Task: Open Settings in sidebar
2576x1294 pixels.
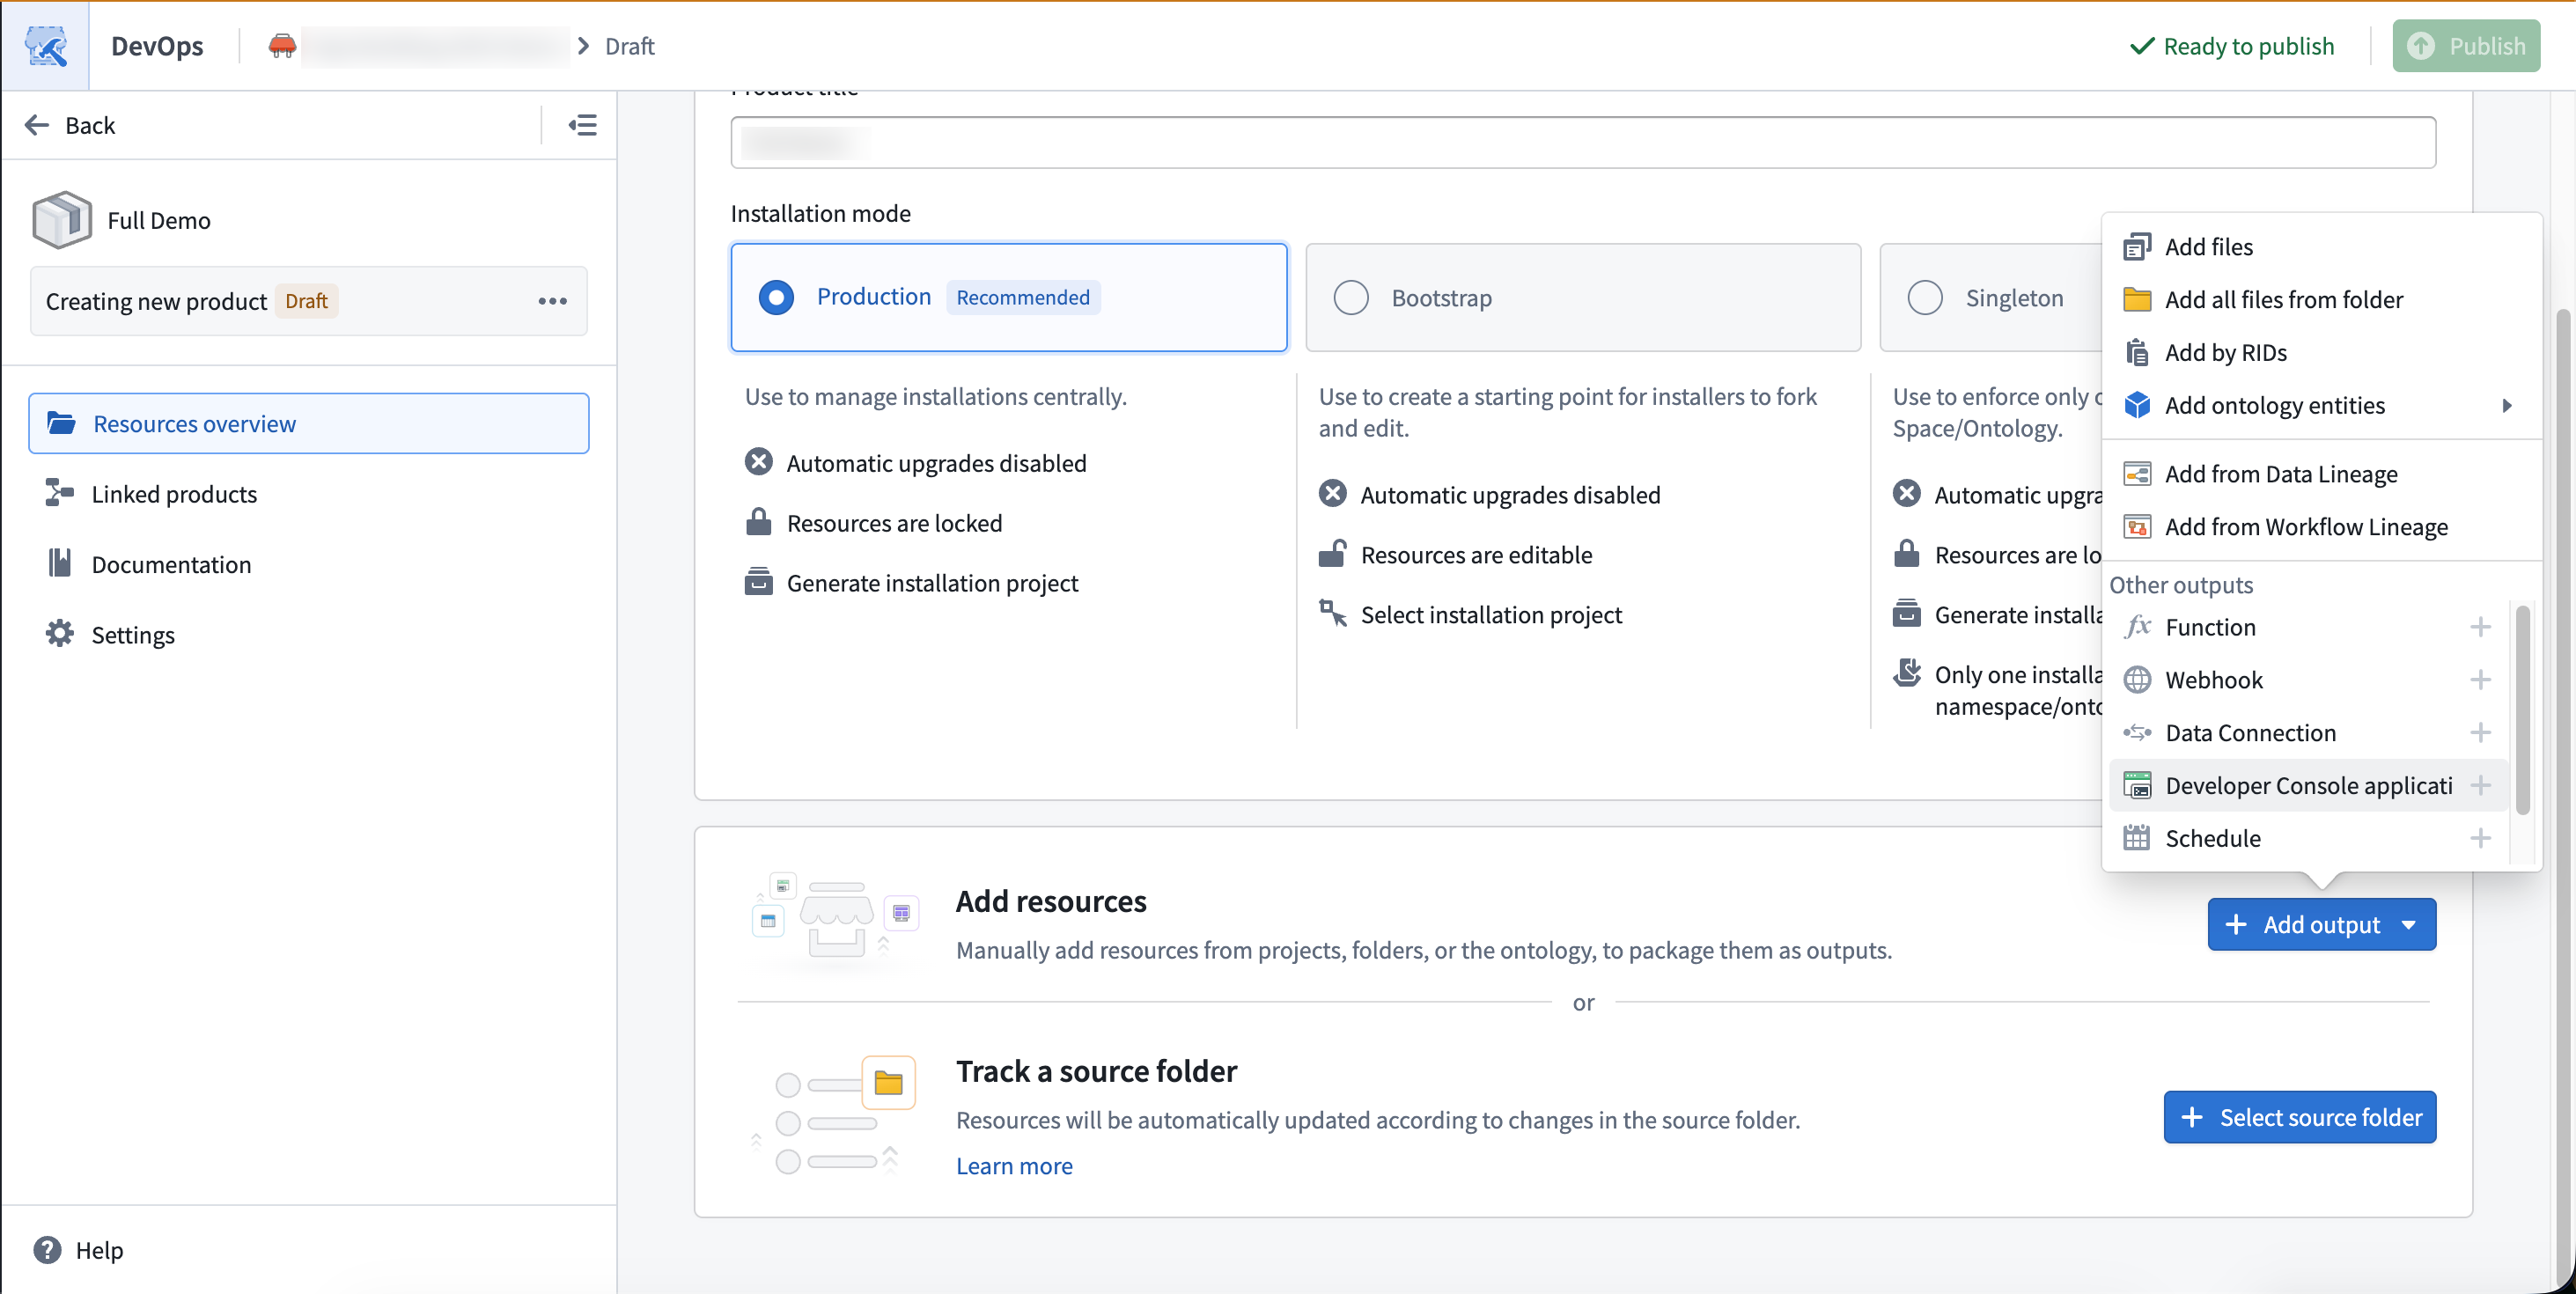Action: pos(309,635)
